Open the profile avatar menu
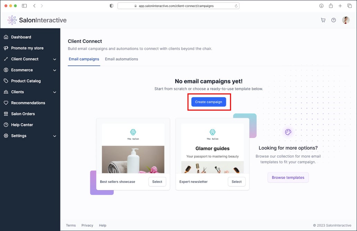The height and width of the screenshot is (231, 357). pos(346,20)
